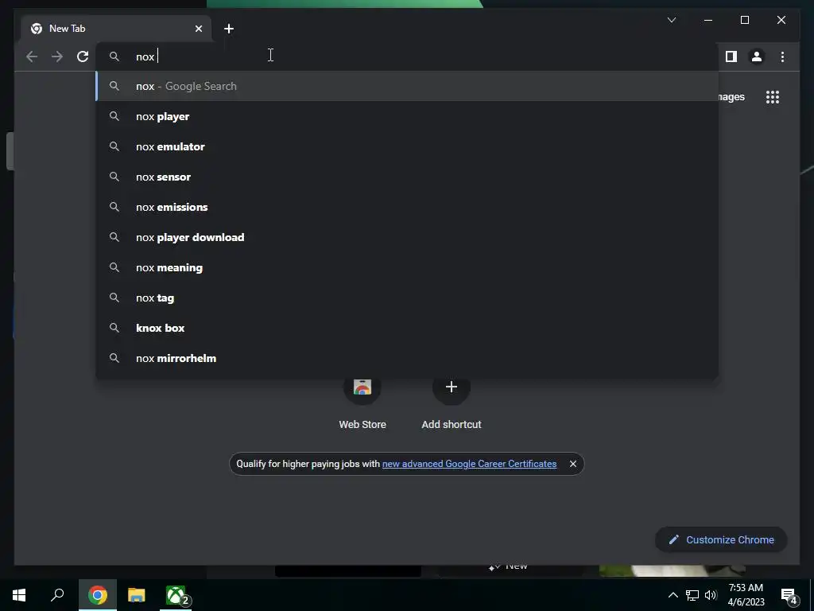The height and width of the screenshot is (611, 814).
Task: Open the Google Career Certificates link
Action: 469,464
